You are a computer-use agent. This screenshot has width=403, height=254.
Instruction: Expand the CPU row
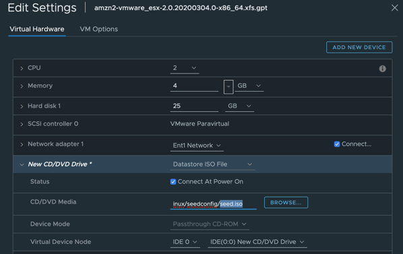click(x=22, y=68)
